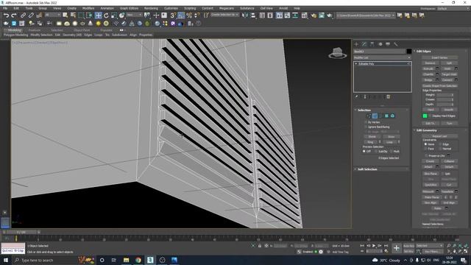This screenshot has height=265, width=471.
Task: Toggle the Percent Snap icon
Action: point(189,15)
